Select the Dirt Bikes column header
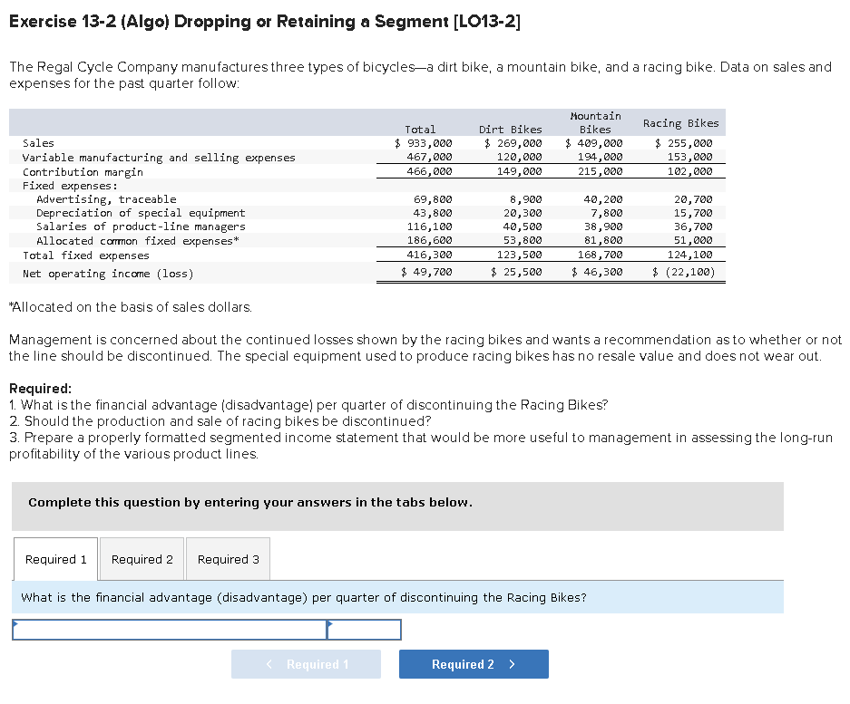Image resolution: width=850 pixels, height=704 pixels. pos(510,129)
